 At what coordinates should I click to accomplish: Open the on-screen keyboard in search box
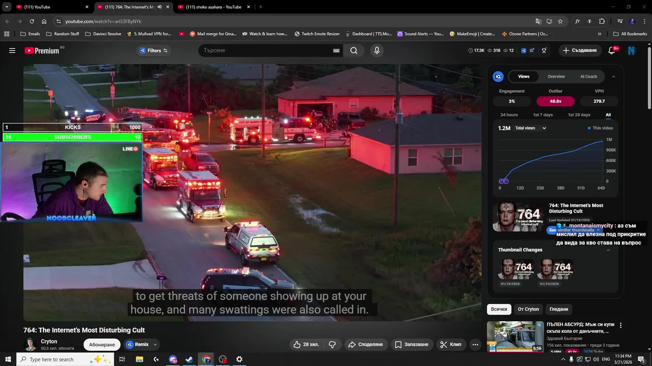click(x=336, y=50)
